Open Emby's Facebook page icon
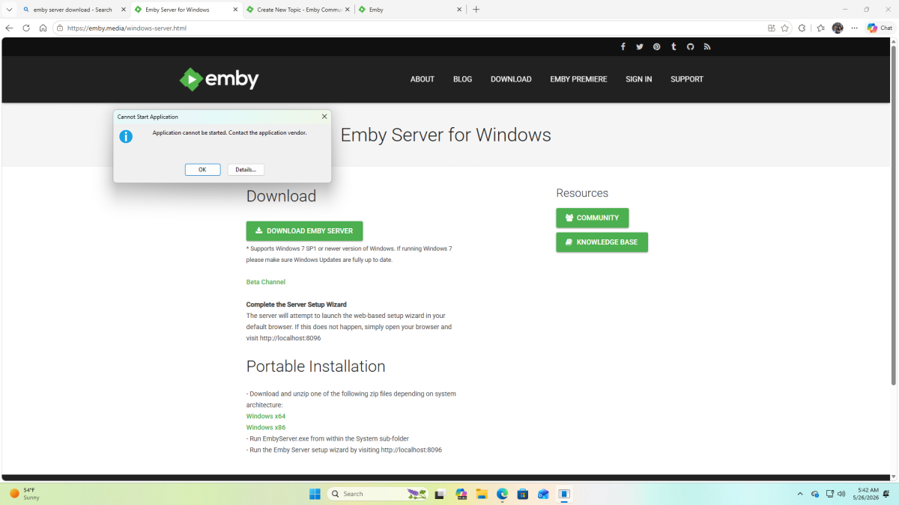The image size is (899, 505). 623,46
